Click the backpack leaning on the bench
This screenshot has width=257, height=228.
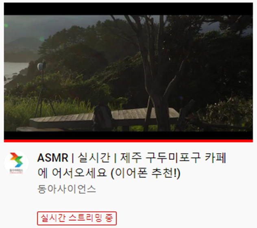pos(103,117)
